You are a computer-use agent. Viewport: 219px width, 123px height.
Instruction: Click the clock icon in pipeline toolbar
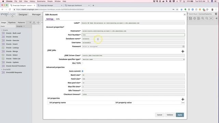(195, 18)
